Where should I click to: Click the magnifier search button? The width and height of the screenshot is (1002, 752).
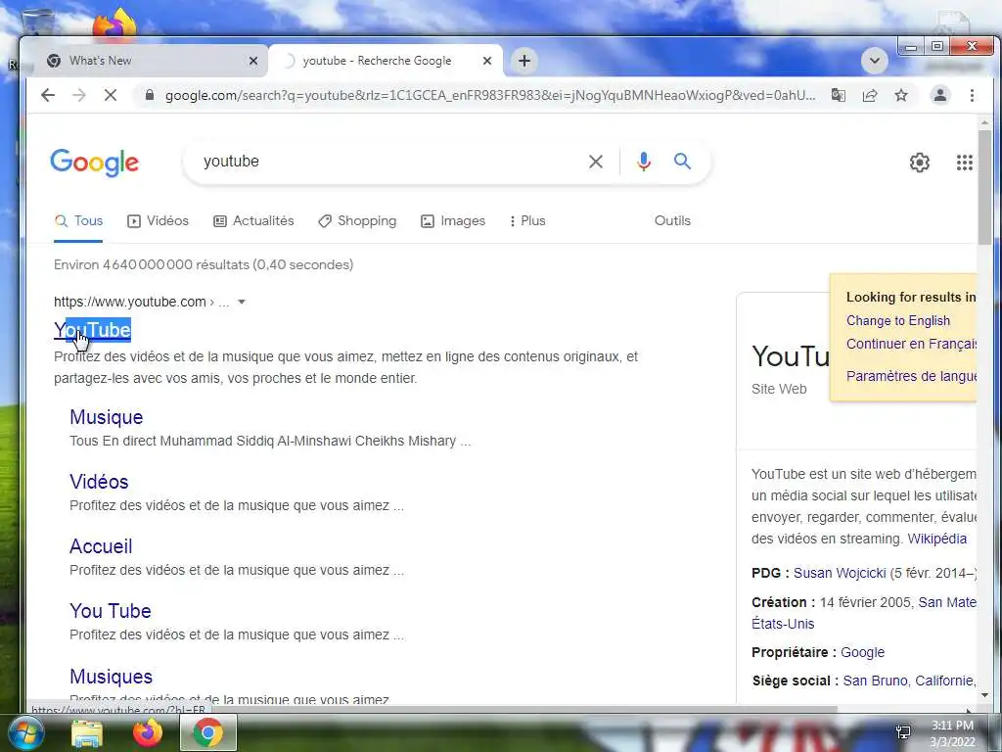(682, 162)
